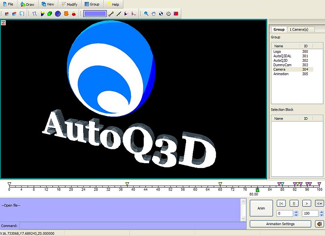This screenshot has height=236, width=325.
Task: Click the red Z axis indicator icon
Action: coord(3,23)
